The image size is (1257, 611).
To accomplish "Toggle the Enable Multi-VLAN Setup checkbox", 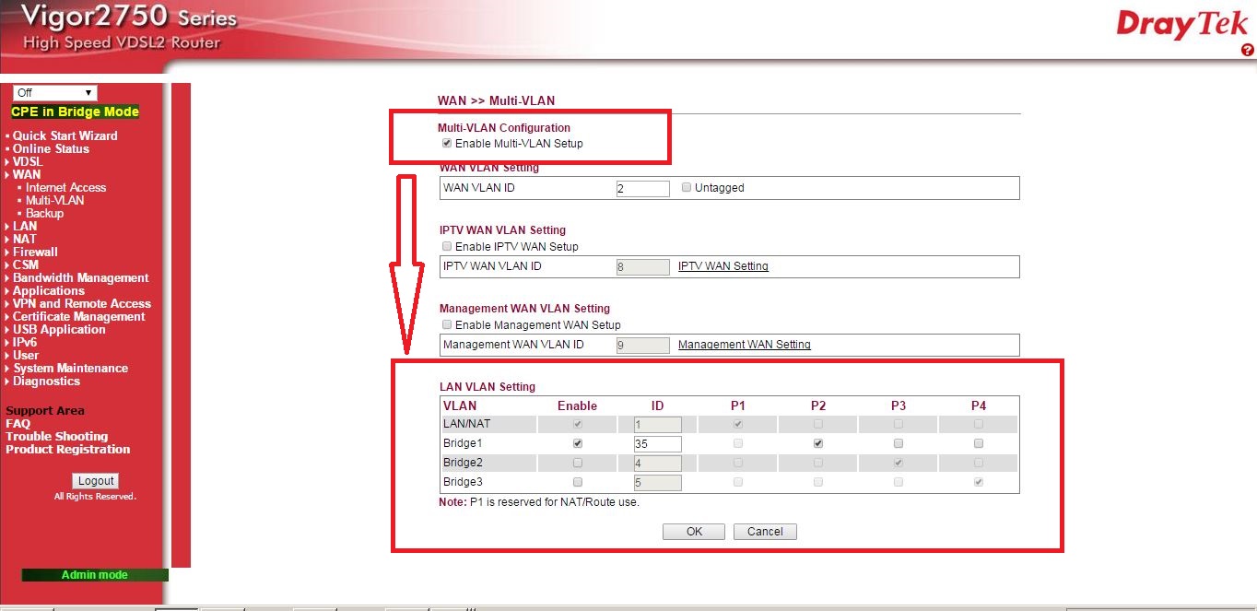I will pyautogui.click(x=447, y=144).
